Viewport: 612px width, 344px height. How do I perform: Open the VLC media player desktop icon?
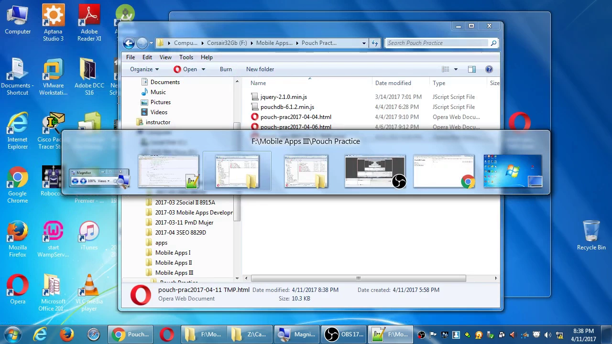tap(89, 293)
